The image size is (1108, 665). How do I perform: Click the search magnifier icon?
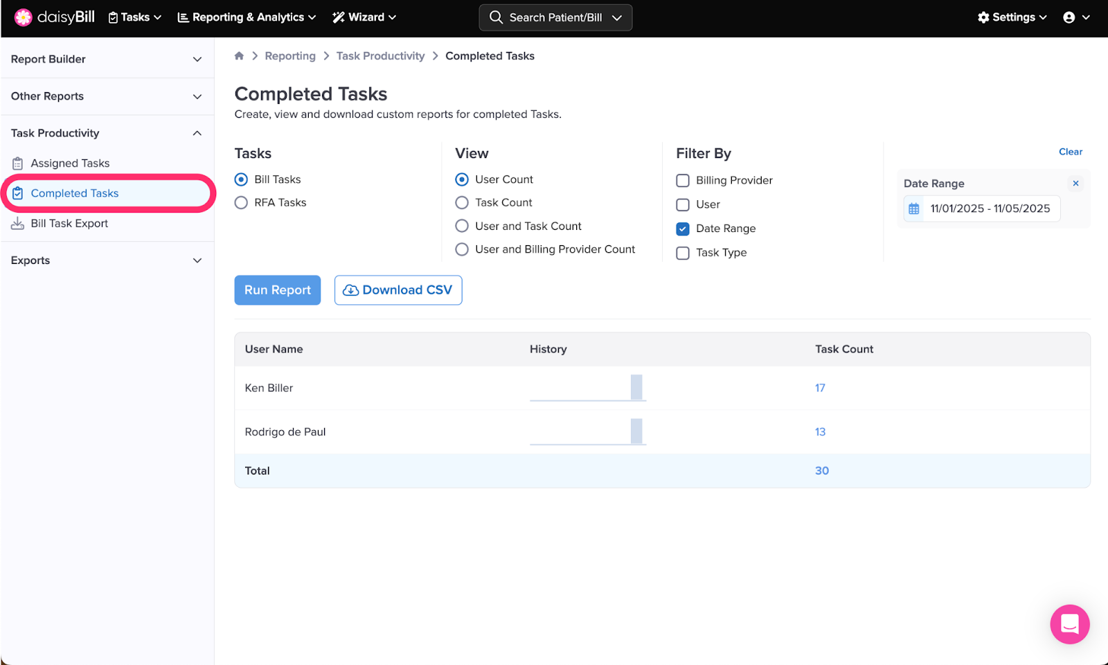(x=496, y=17)
